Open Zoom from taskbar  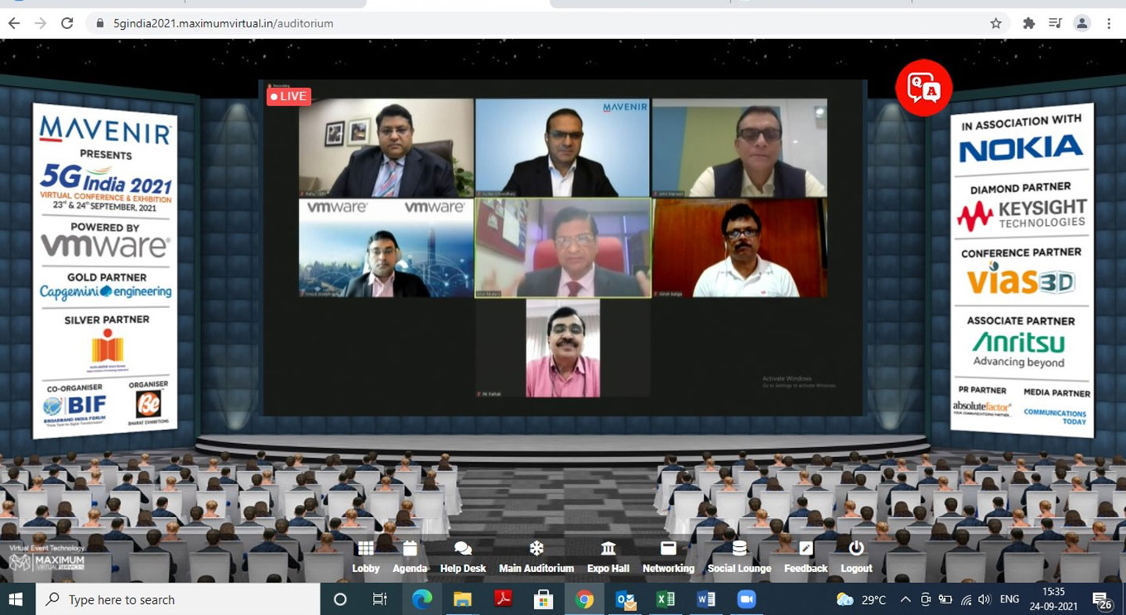pyautogui.click(x=747, y=599)
